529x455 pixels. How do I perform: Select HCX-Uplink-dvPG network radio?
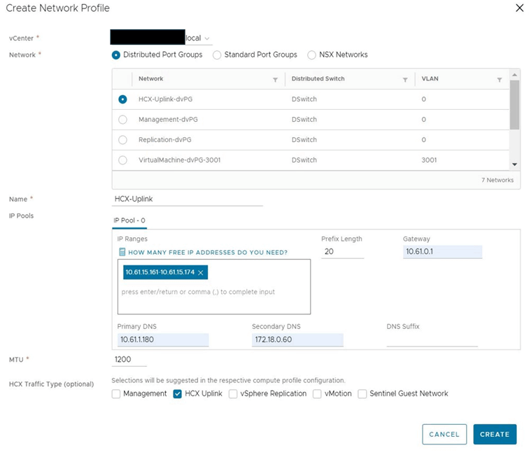(x=123, y=99)
